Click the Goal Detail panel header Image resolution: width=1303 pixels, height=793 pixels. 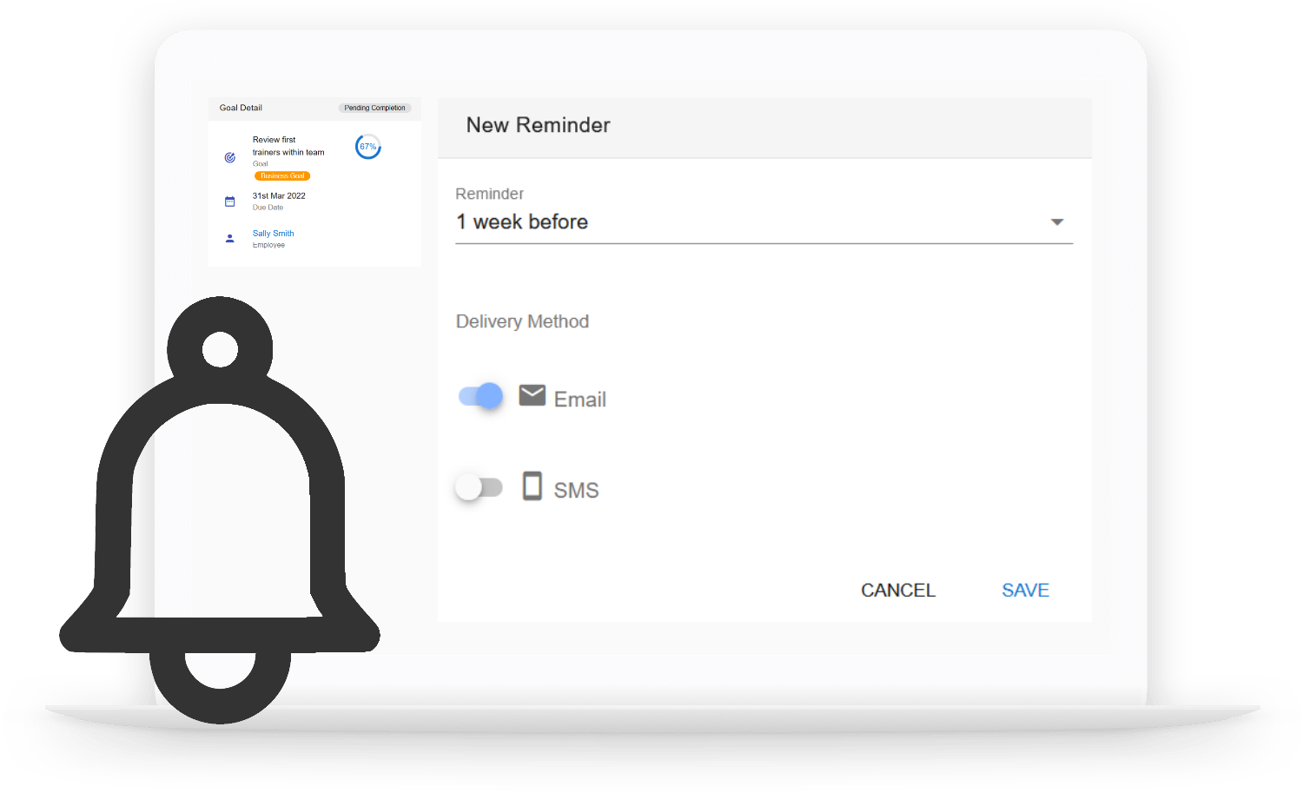click(314, 108)
